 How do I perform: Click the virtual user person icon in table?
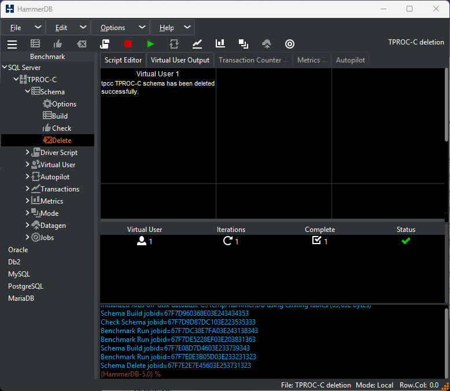tap(142, 241)
